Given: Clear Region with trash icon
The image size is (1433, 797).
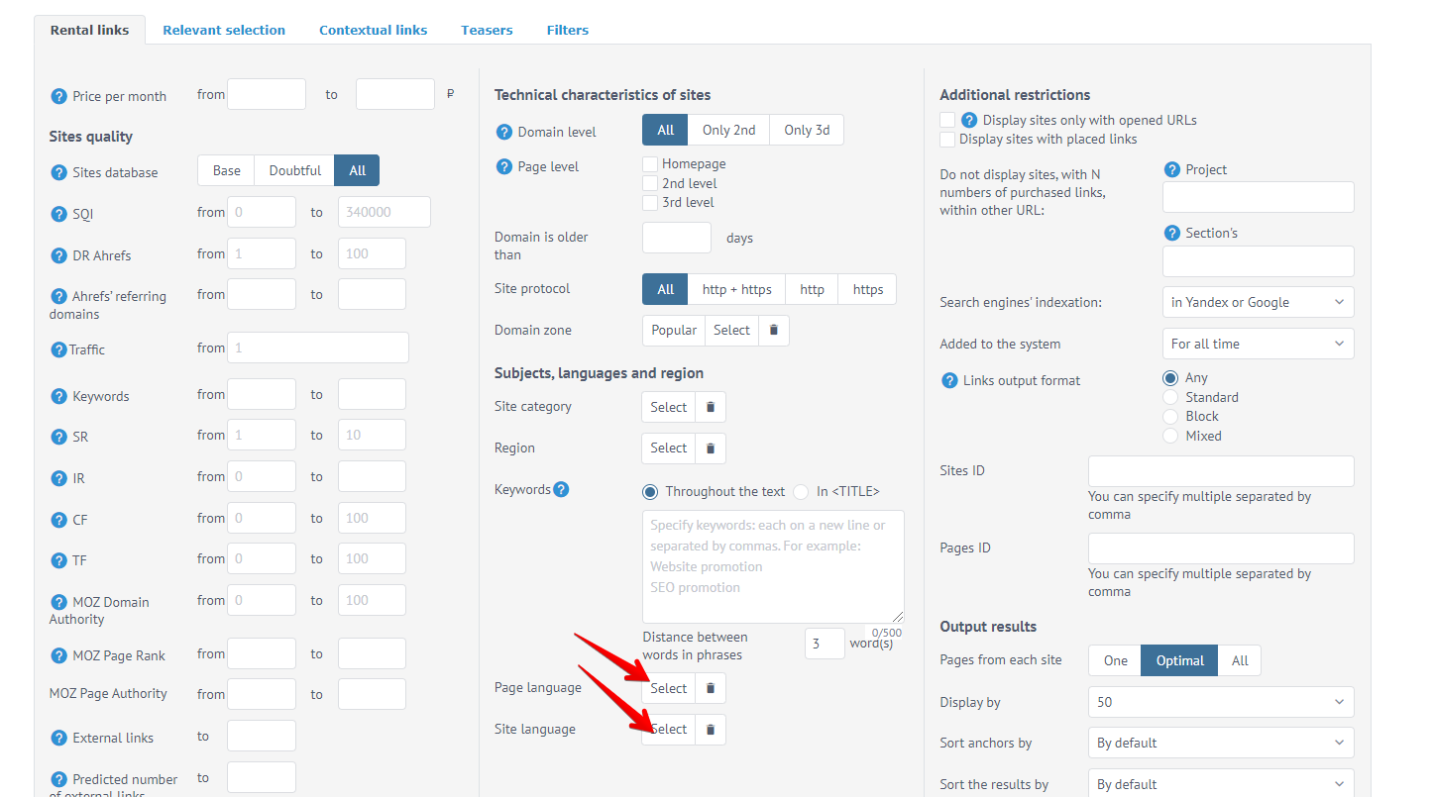Looking at the screenshot, I should (711, 448).
